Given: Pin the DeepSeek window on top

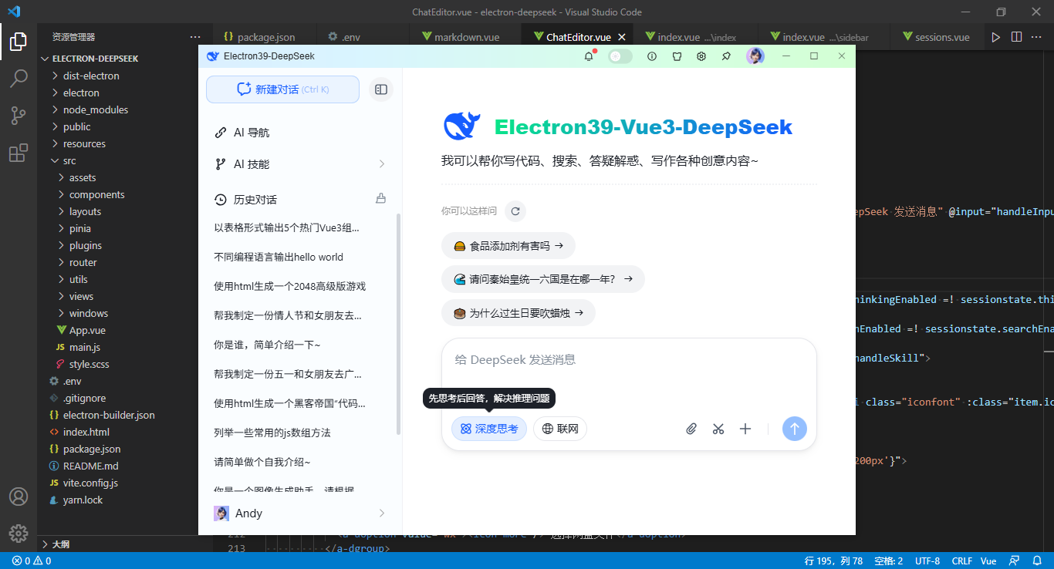Looking at the screenshot, I should coord(726,56).
